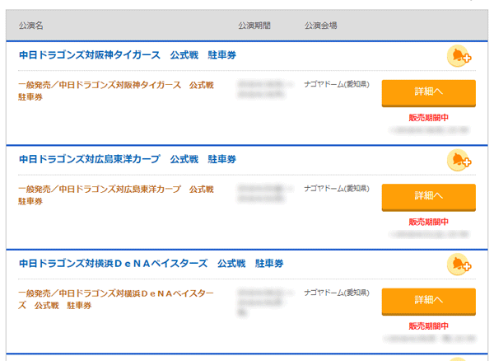Click the 公演名 column header
494x361 pixels.
tap(30, 26)
